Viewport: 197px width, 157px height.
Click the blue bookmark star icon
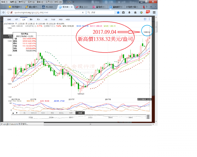tap(118, 12)
